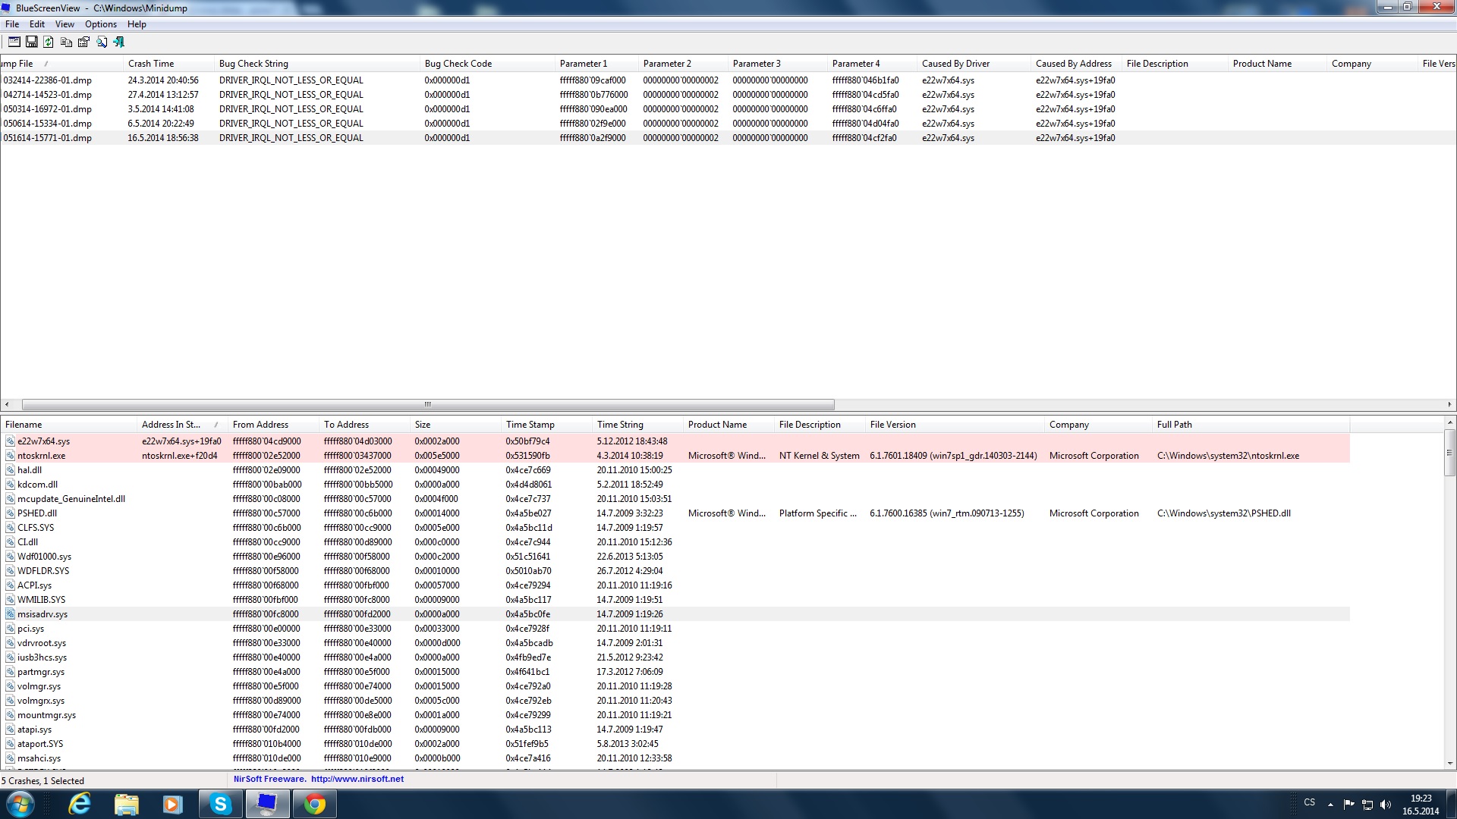The image size is (1457, 819).
Task: Open the Options menu
Action: click(100, 24)
